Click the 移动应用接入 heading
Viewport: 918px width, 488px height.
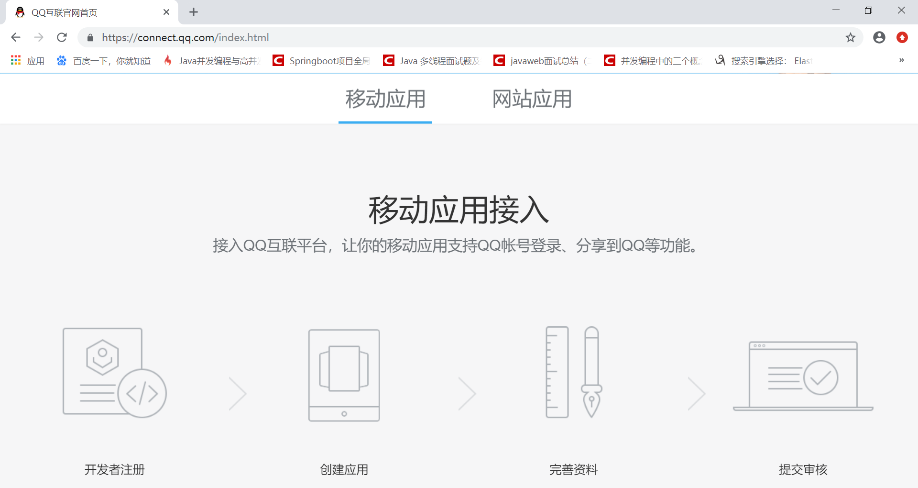coord(459,210)
